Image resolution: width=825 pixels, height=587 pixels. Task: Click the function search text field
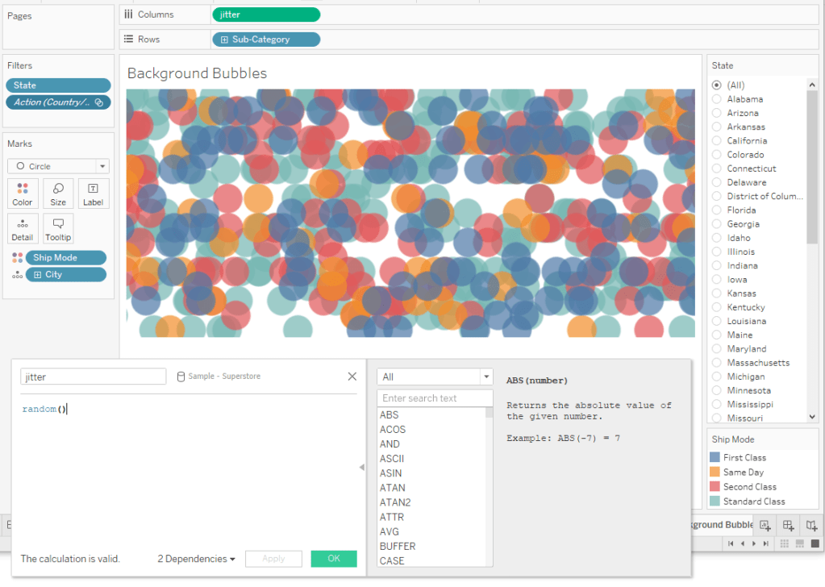point(434,398)
